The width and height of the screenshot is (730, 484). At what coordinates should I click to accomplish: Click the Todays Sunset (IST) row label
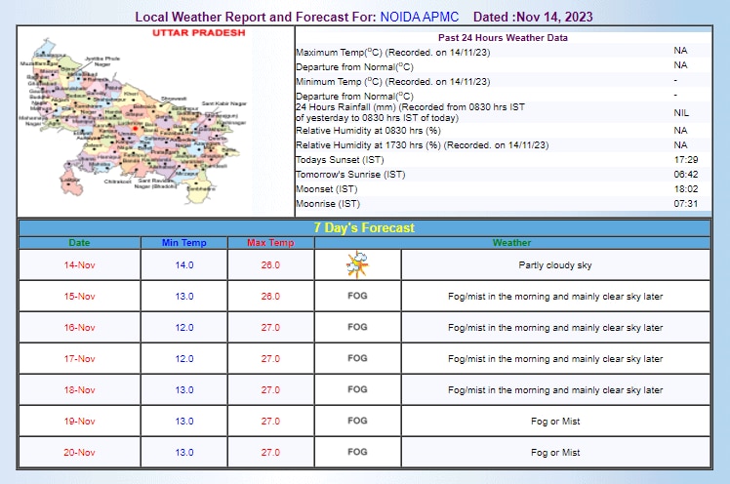point(339,159)
